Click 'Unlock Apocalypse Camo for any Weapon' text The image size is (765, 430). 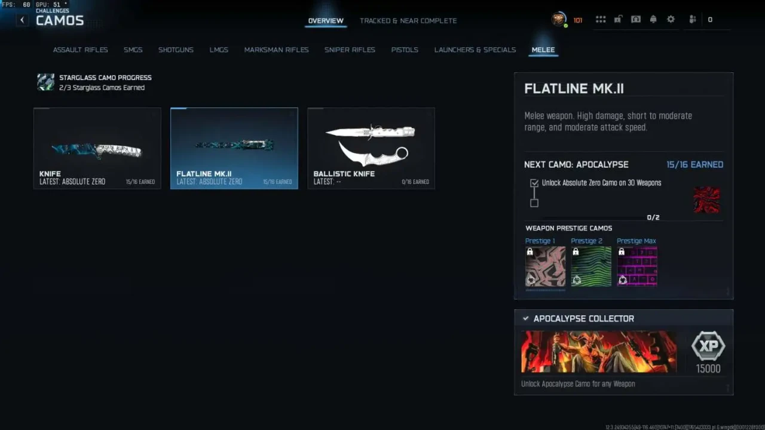tap(578, 384)
